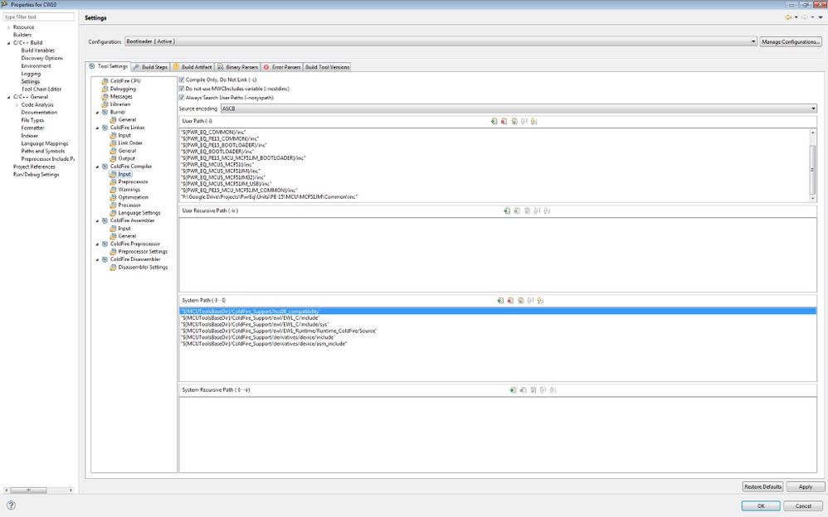The height and width of the screenshot is (517, 828).
Task: Delete selected entry in User Path list
Action: [x=504, y=121]
